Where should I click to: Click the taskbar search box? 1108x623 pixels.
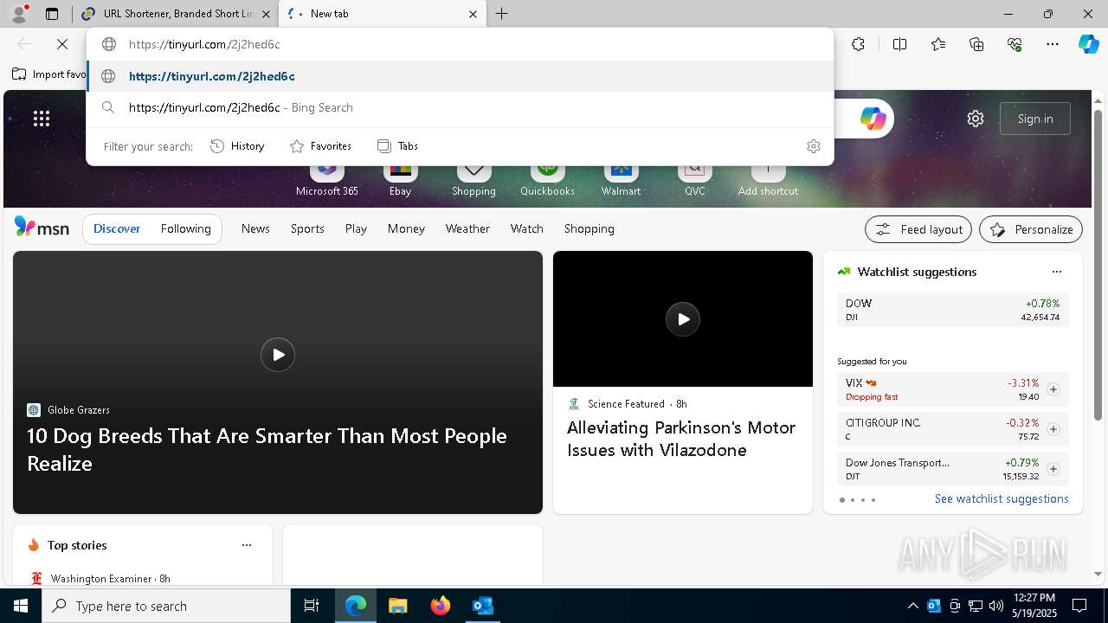coord(166,606)
